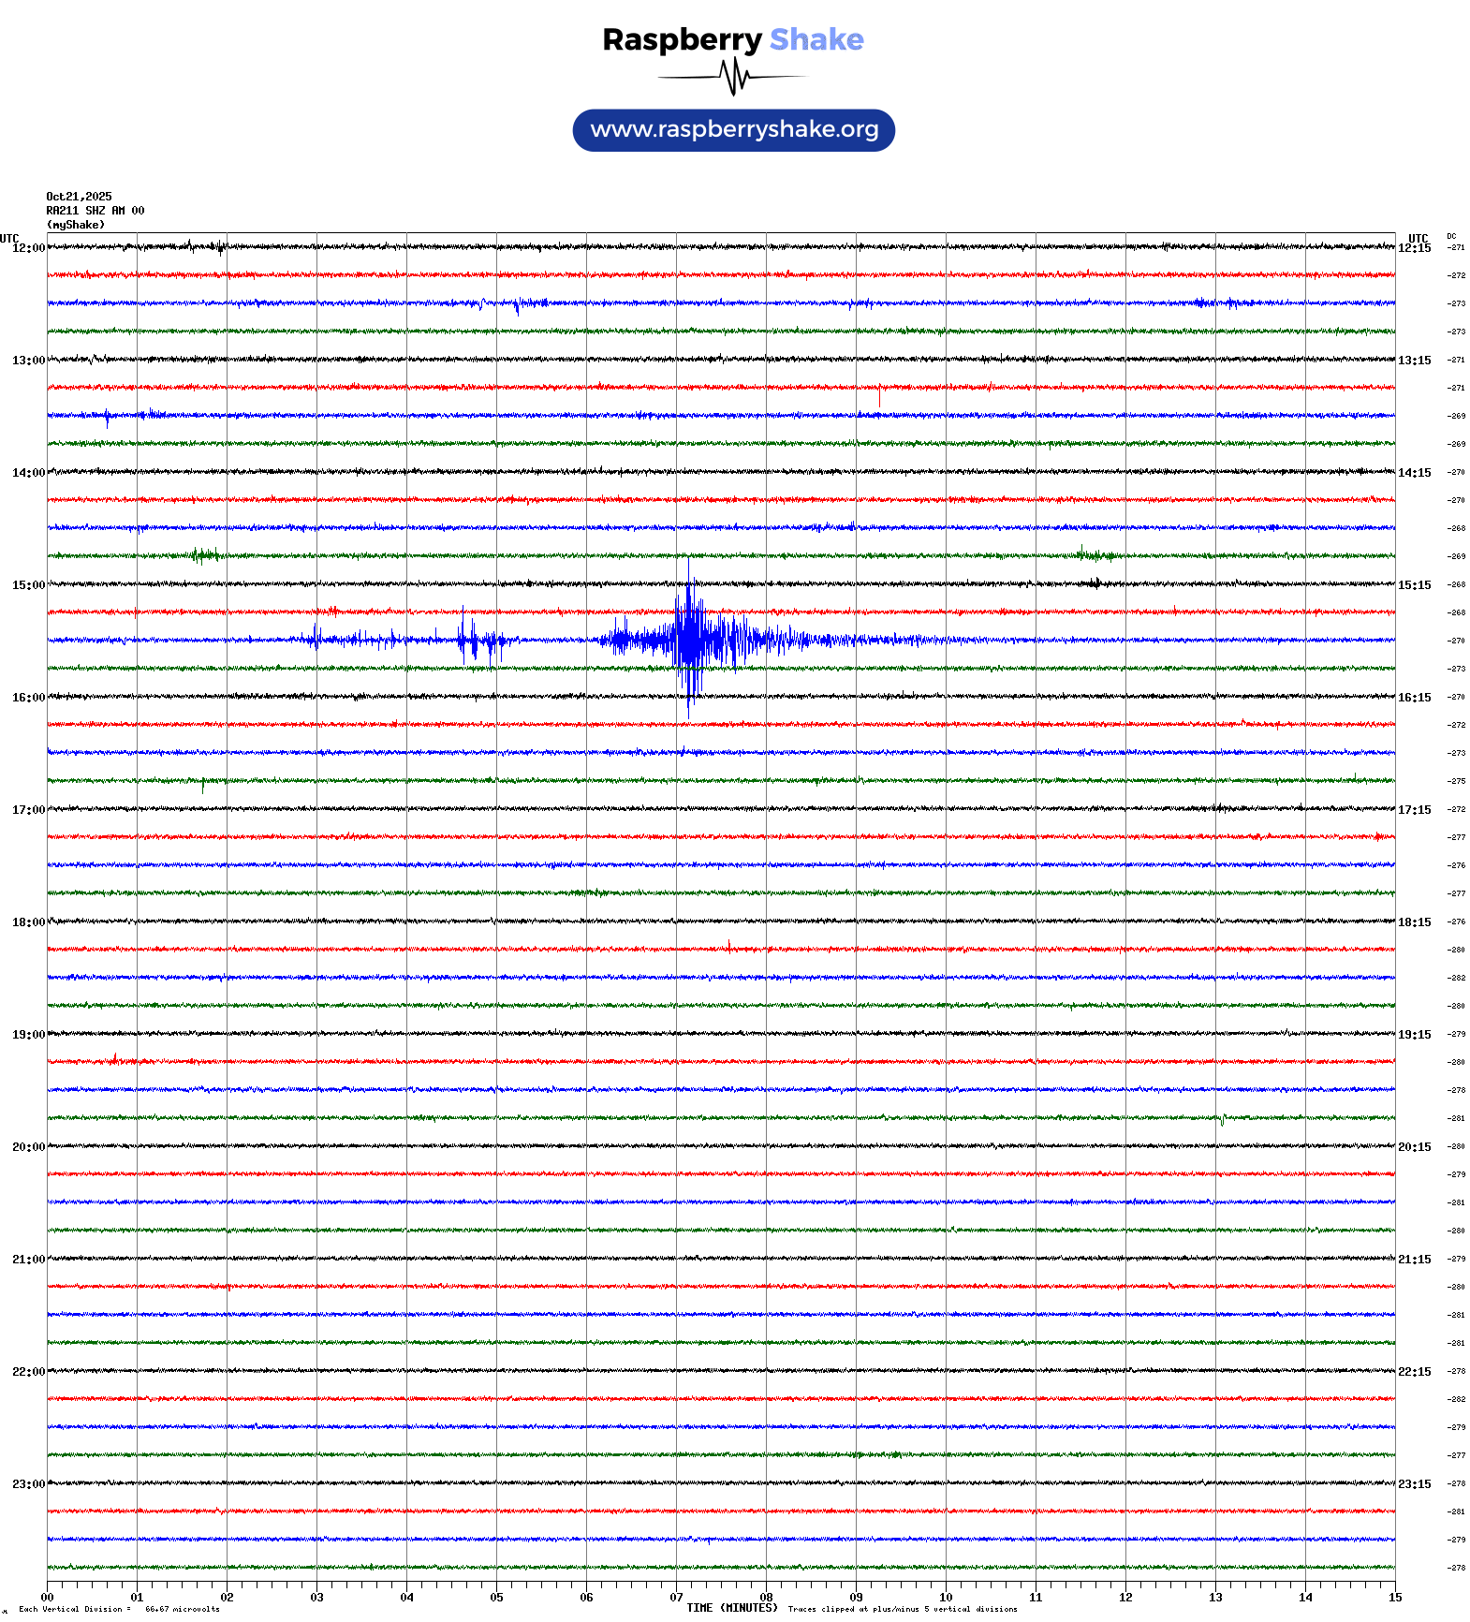
Task: Click the minute 15 tick on bottom axis
Action: 1394,1597
